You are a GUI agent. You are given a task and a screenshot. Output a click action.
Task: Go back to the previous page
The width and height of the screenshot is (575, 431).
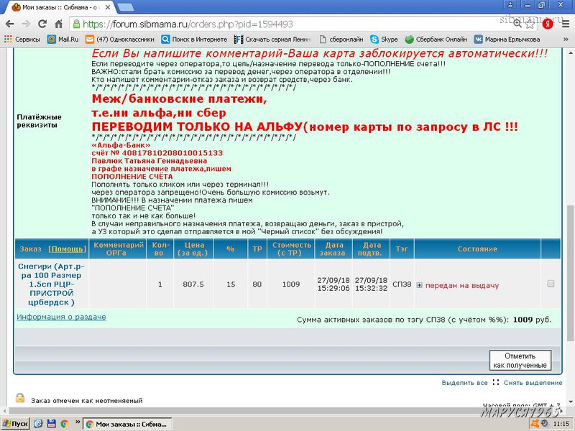click(10, 24)
